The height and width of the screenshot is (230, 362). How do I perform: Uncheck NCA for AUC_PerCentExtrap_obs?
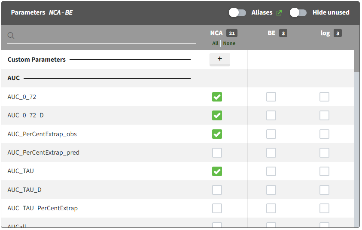(217, 134)
